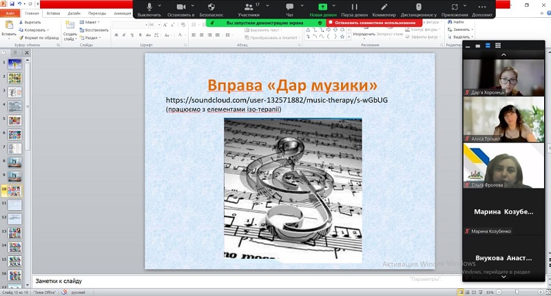This screenshot has width=551, height=296.
Task: Open the Файл tab
Action: [x=10, y=13]
